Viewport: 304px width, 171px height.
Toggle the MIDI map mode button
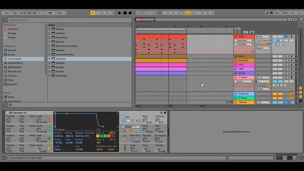point(285,13)
